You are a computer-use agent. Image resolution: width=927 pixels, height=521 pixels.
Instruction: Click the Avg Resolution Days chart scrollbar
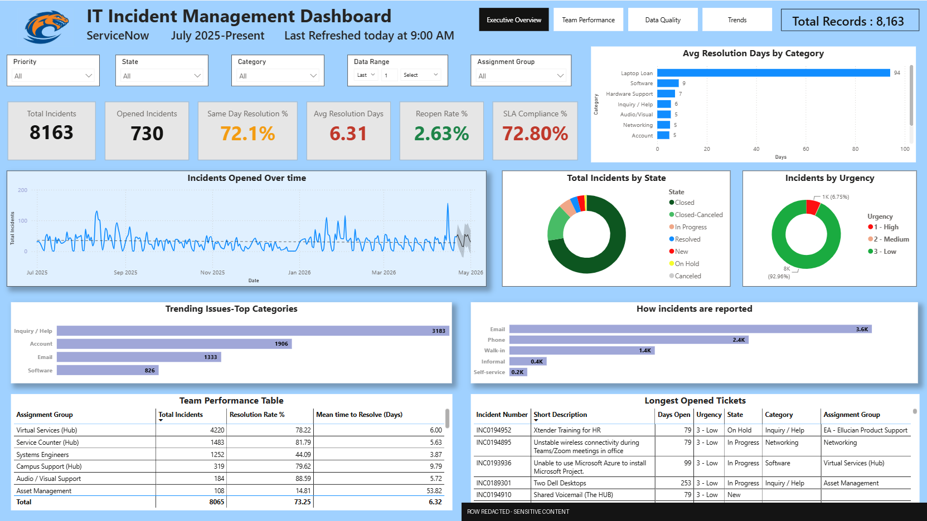[911, 95]
